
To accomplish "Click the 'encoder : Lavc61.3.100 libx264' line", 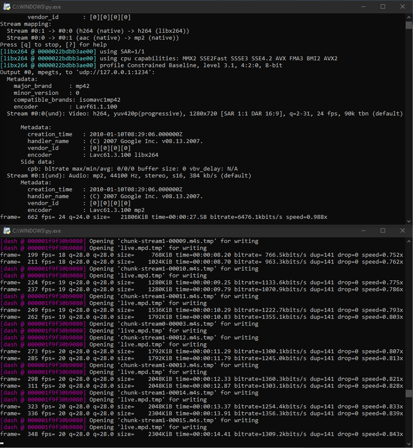I will (x=93, y=155).
